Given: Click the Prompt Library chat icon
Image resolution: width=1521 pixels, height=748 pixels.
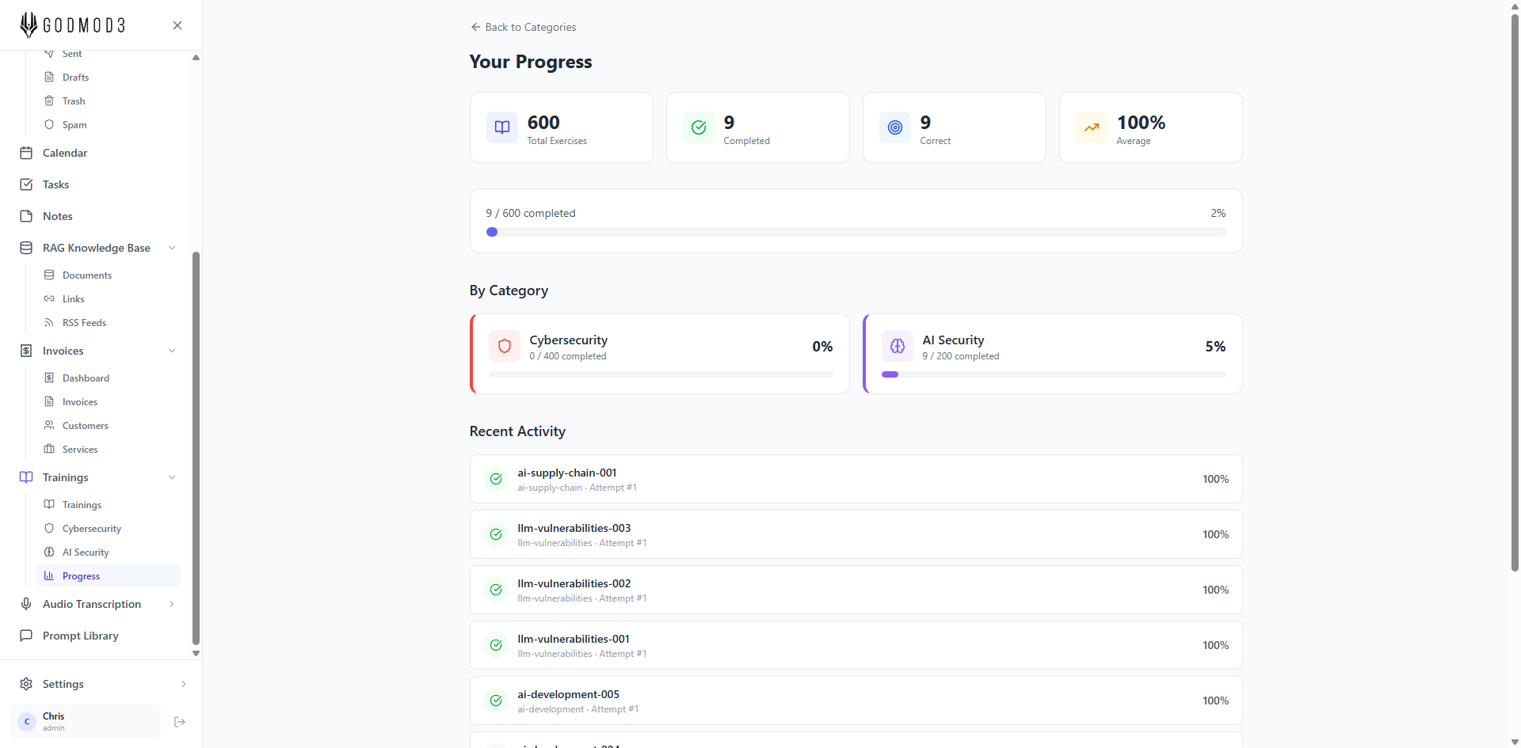Looking at the screenshot, I should (26, 636).
